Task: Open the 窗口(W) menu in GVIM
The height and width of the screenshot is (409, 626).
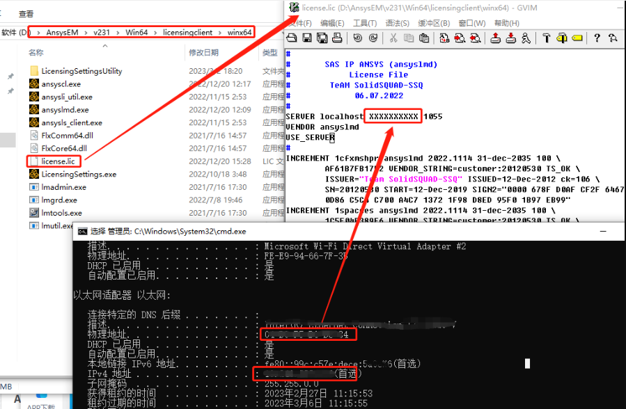Action: pos(472,23)
